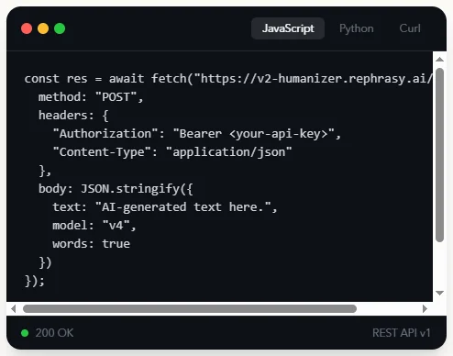The width and height of the screenshot is (453, 356).
Task: Click the method: "POST" line
Action: (91, 97)
